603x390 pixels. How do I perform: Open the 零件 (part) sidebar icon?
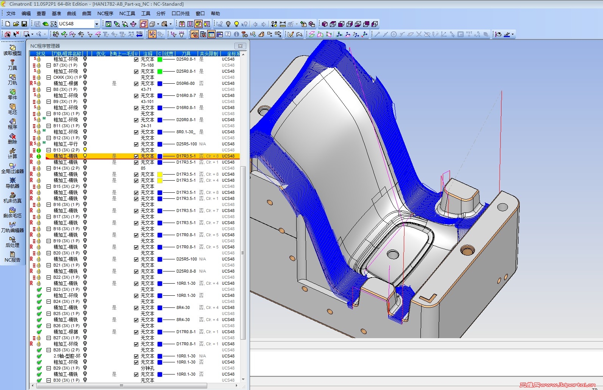pyautogui.click(x=12, y=94)
